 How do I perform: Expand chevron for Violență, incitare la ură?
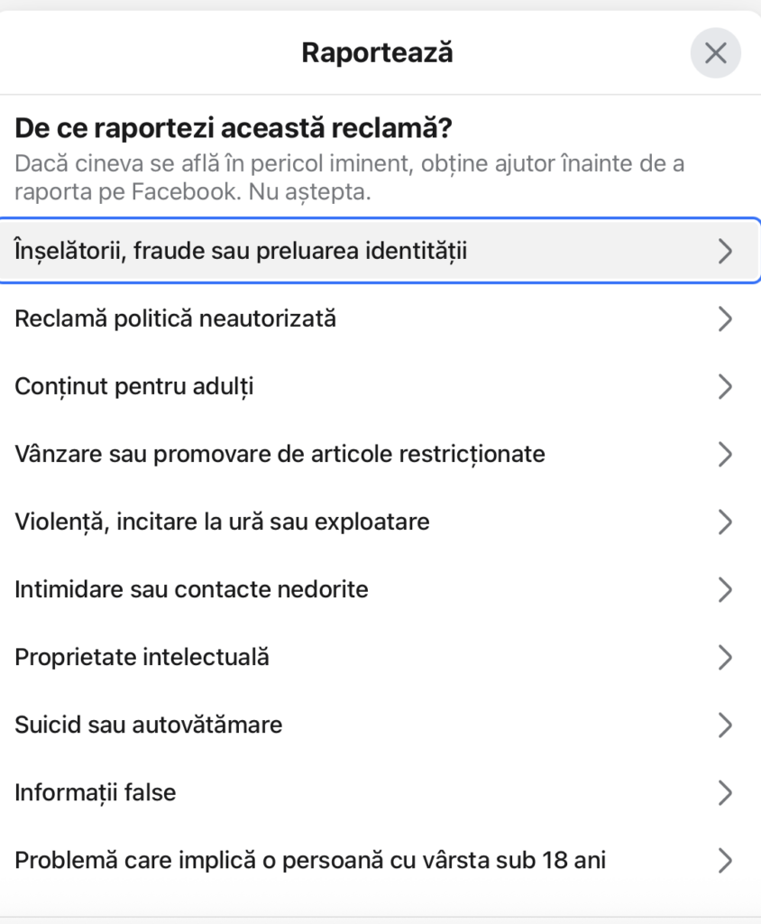point(725,522)
